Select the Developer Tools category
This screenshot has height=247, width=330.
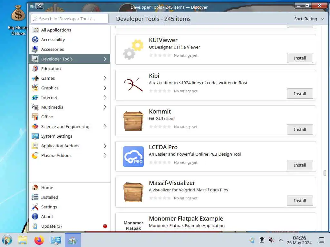pos(70,59)
